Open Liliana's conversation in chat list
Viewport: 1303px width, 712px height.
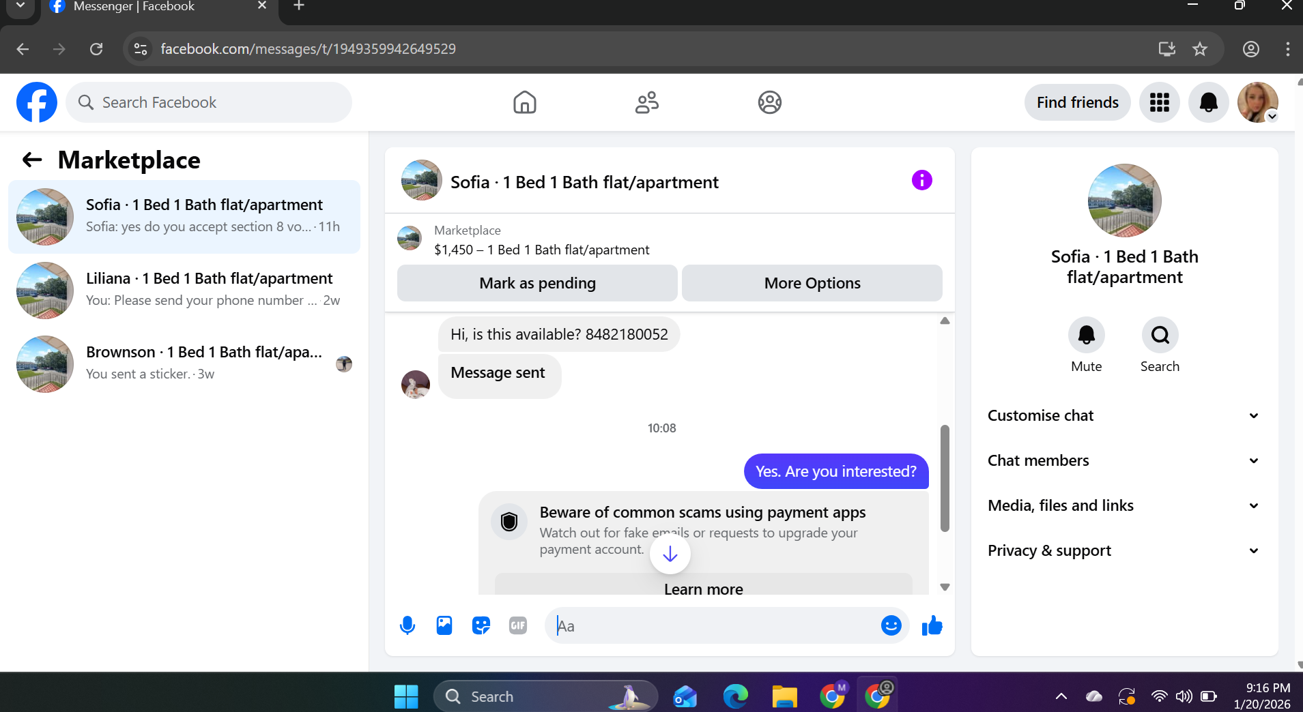184,290
